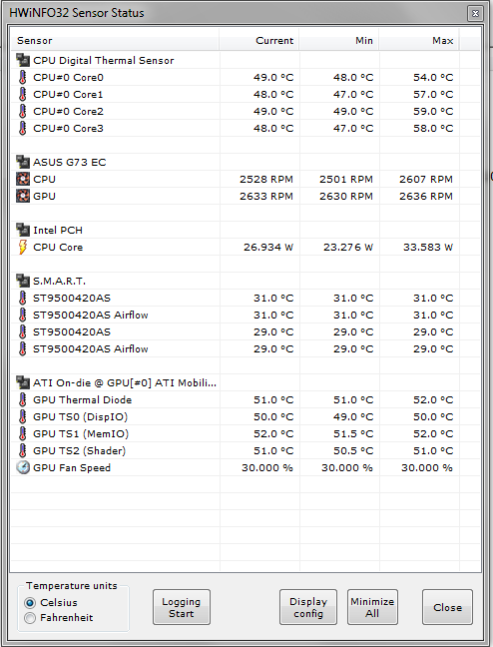Click the GPU fan 2636 RPM max value
The width and height of the screenshot is (493, 647).
(426, 197)
